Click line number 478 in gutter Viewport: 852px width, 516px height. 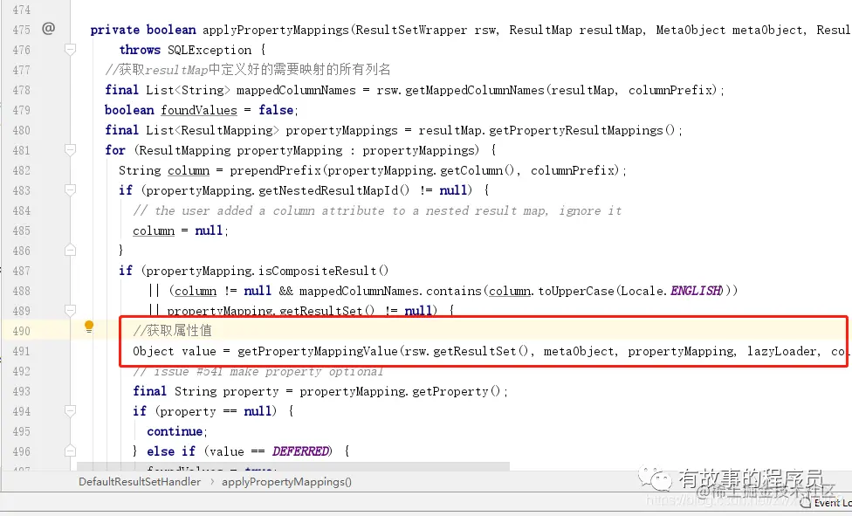[21, 90]
